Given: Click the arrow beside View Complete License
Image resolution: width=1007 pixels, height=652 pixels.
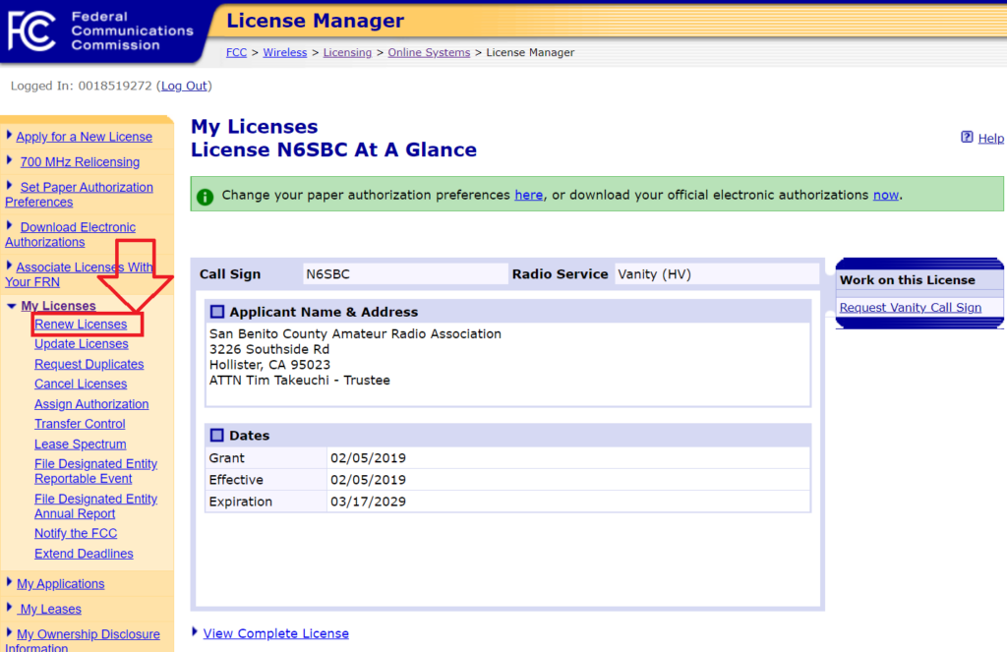Looking at the screenshot, I should pyautogui.click(x=195, y=631).
